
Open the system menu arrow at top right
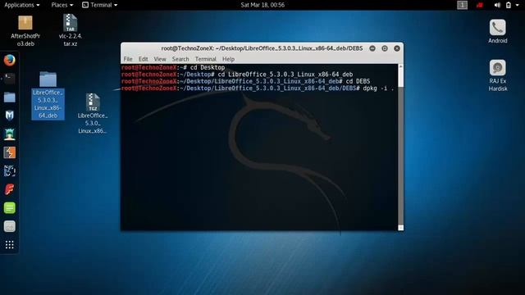pos(518,5)
